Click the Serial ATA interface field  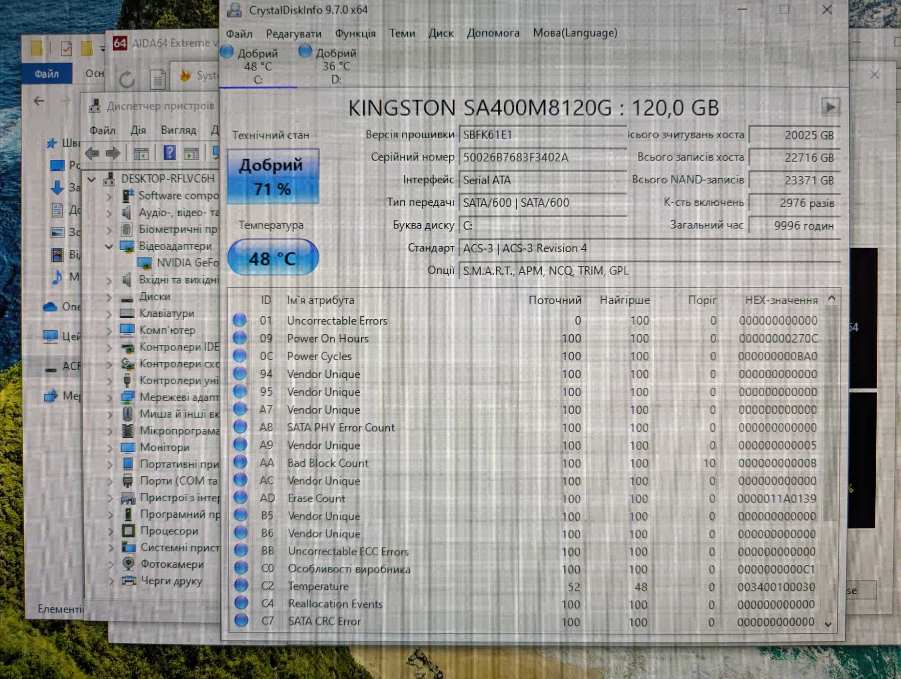click(x=543, y=180)
